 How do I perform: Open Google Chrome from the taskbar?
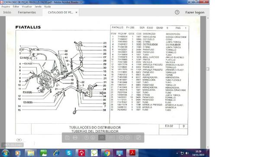[107, 153]
